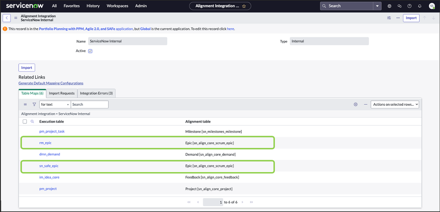Click the Global application link
This screenshot has width=440, height=212.
point(146,29)
